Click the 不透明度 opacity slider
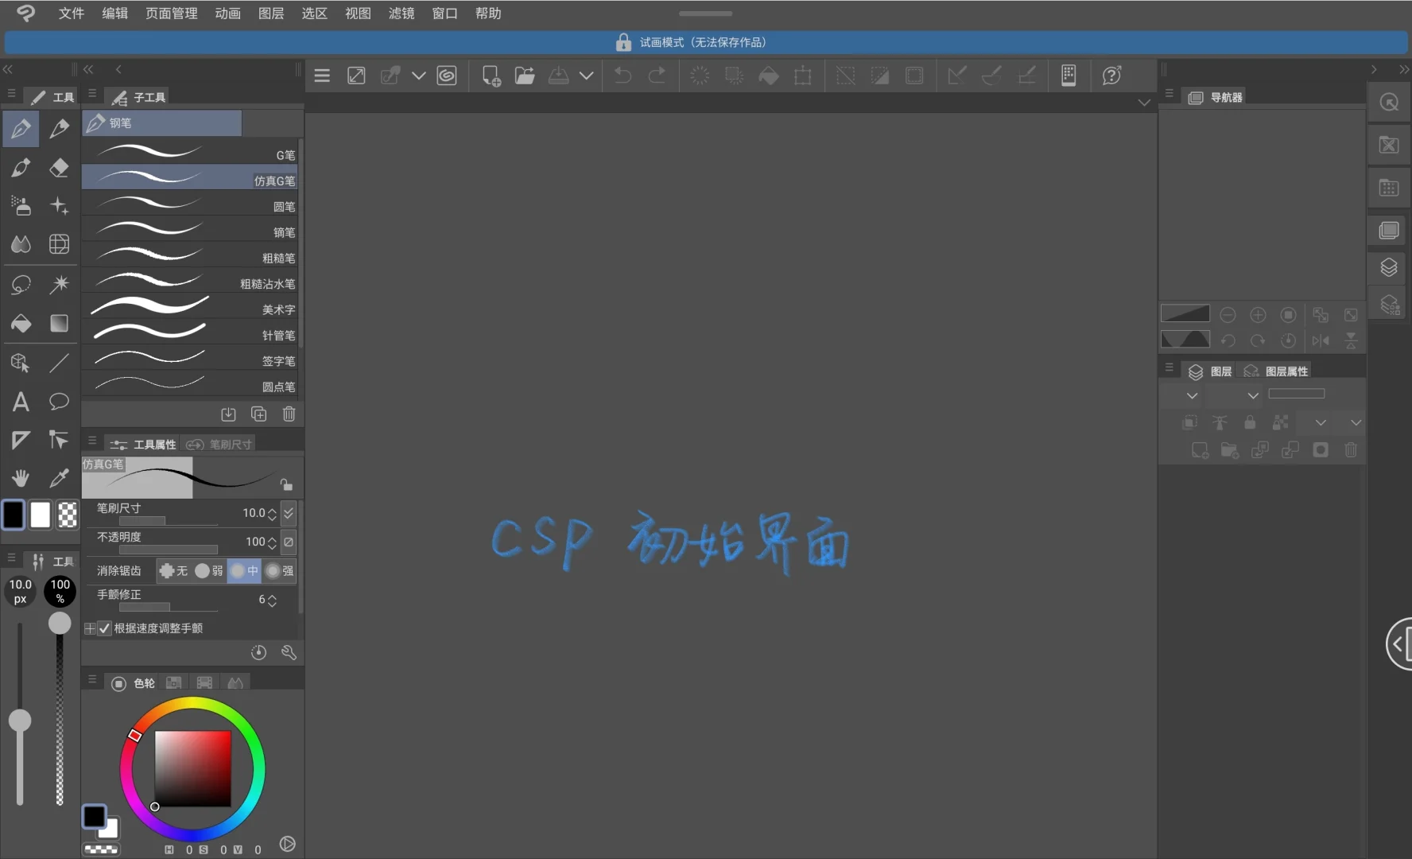 tap(169, 550)
